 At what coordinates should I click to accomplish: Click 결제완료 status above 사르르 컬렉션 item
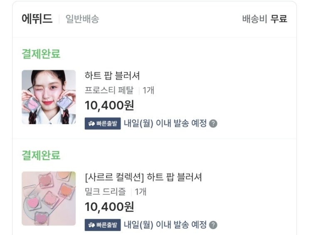click(x=41, y=155)
